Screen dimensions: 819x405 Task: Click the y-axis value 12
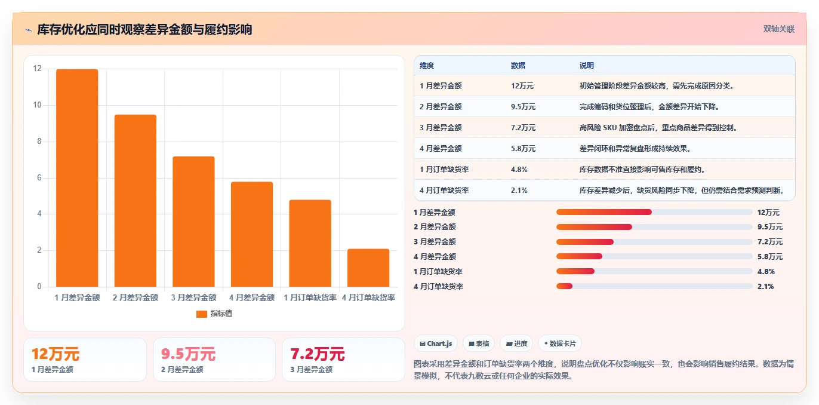point(38,69)
